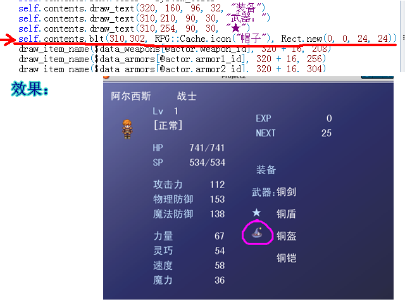Click the draw_item_name armor1_id code line
The height and width of the screenshot is (304, 405).
tap(172, 59)
